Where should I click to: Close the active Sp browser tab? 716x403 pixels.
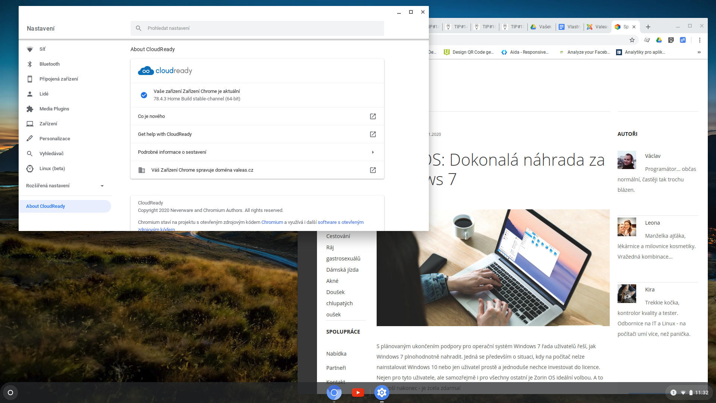(634, 27)
